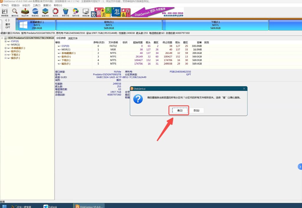Click the Quick Partition (快速分区) icon
This screenshot has width=302, height=208.
tap(35, 12)
